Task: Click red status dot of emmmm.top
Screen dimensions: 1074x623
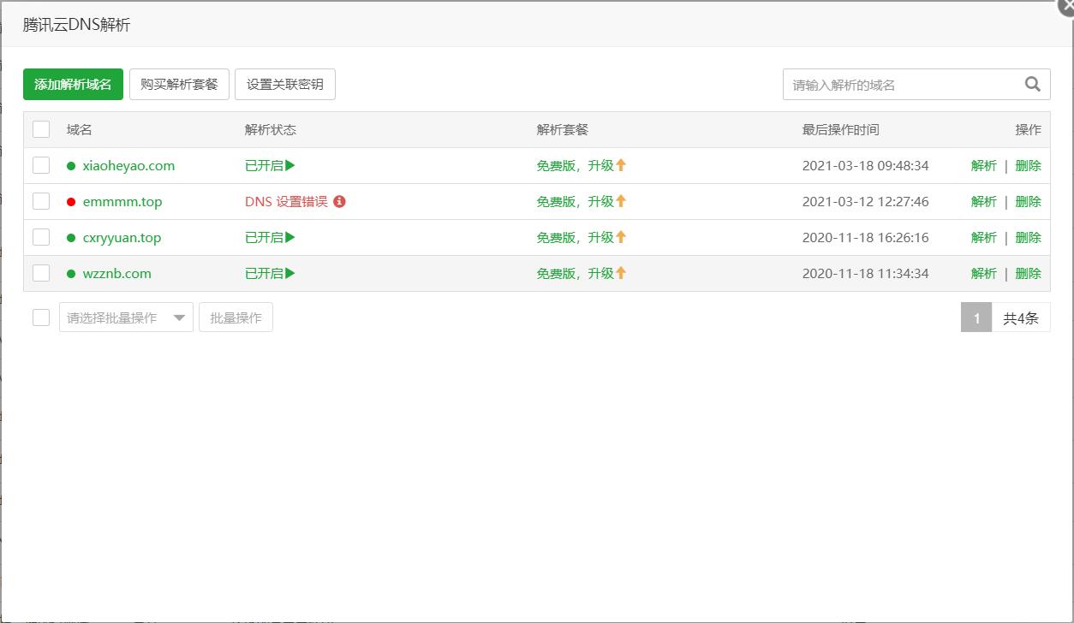Action: point(71,202)
